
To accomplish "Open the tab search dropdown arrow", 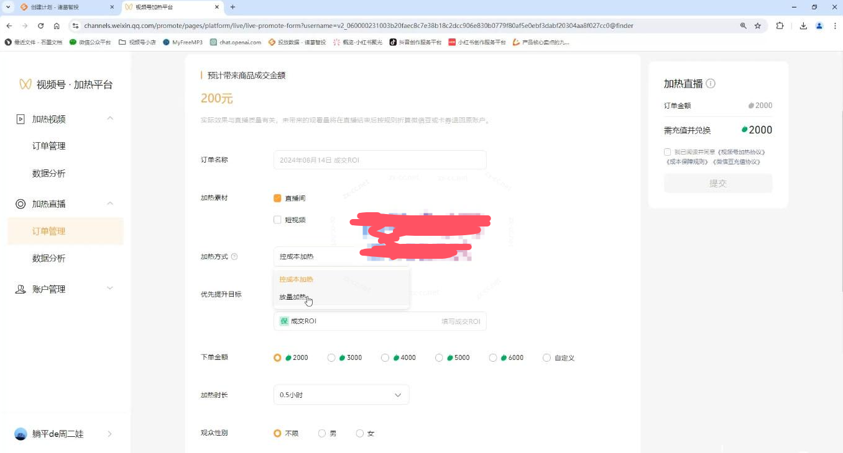I will [x=8, y=7].
